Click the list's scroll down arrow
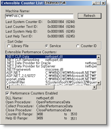The height and width of the screenshot is (129, 111). point(98,83)
